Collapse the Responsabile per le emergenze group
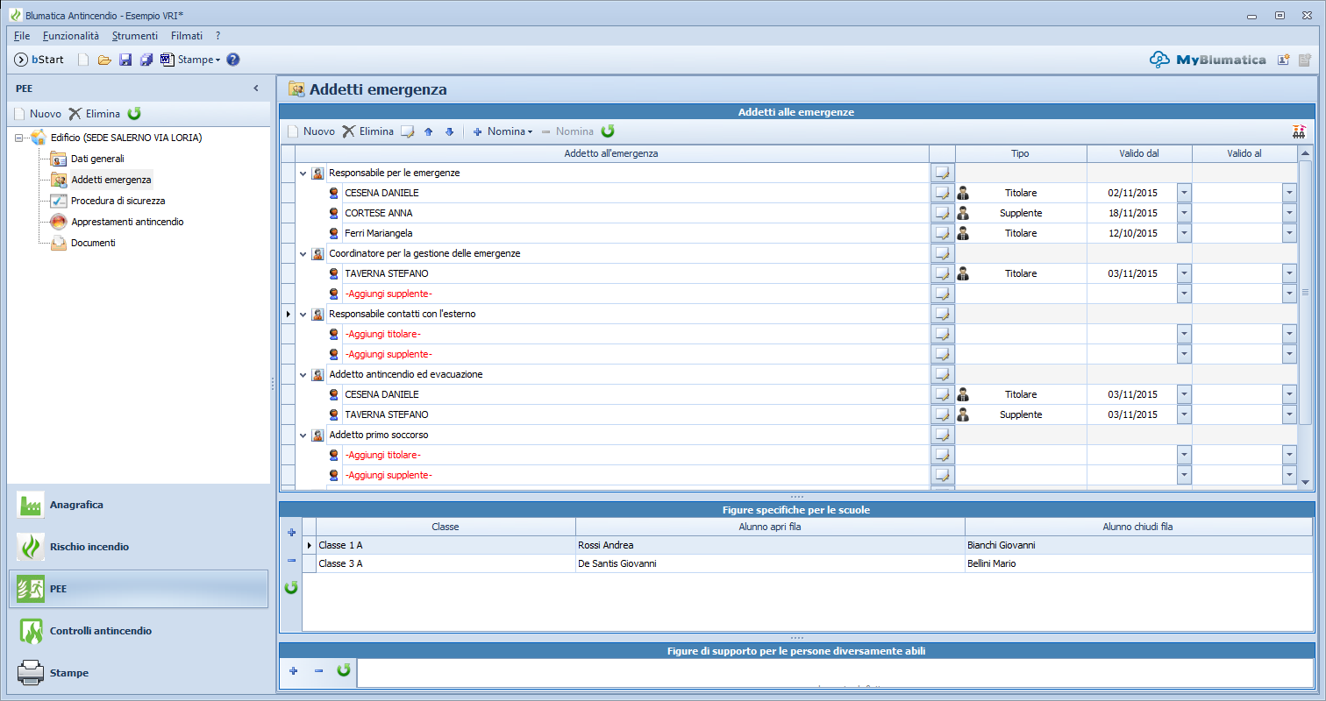Image resolution: width=1326 pixels, height=701 pixels. [303, 173]
